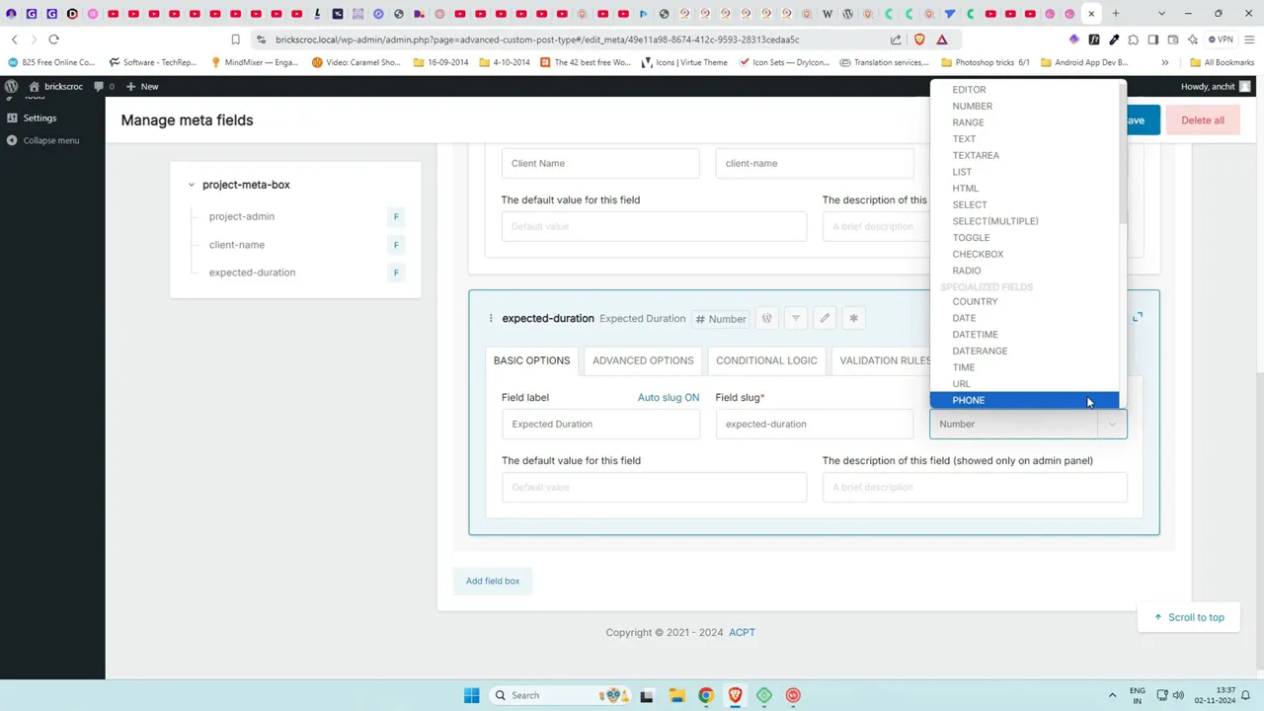Select CHECKBOX as the field type

tap(978, 254)
